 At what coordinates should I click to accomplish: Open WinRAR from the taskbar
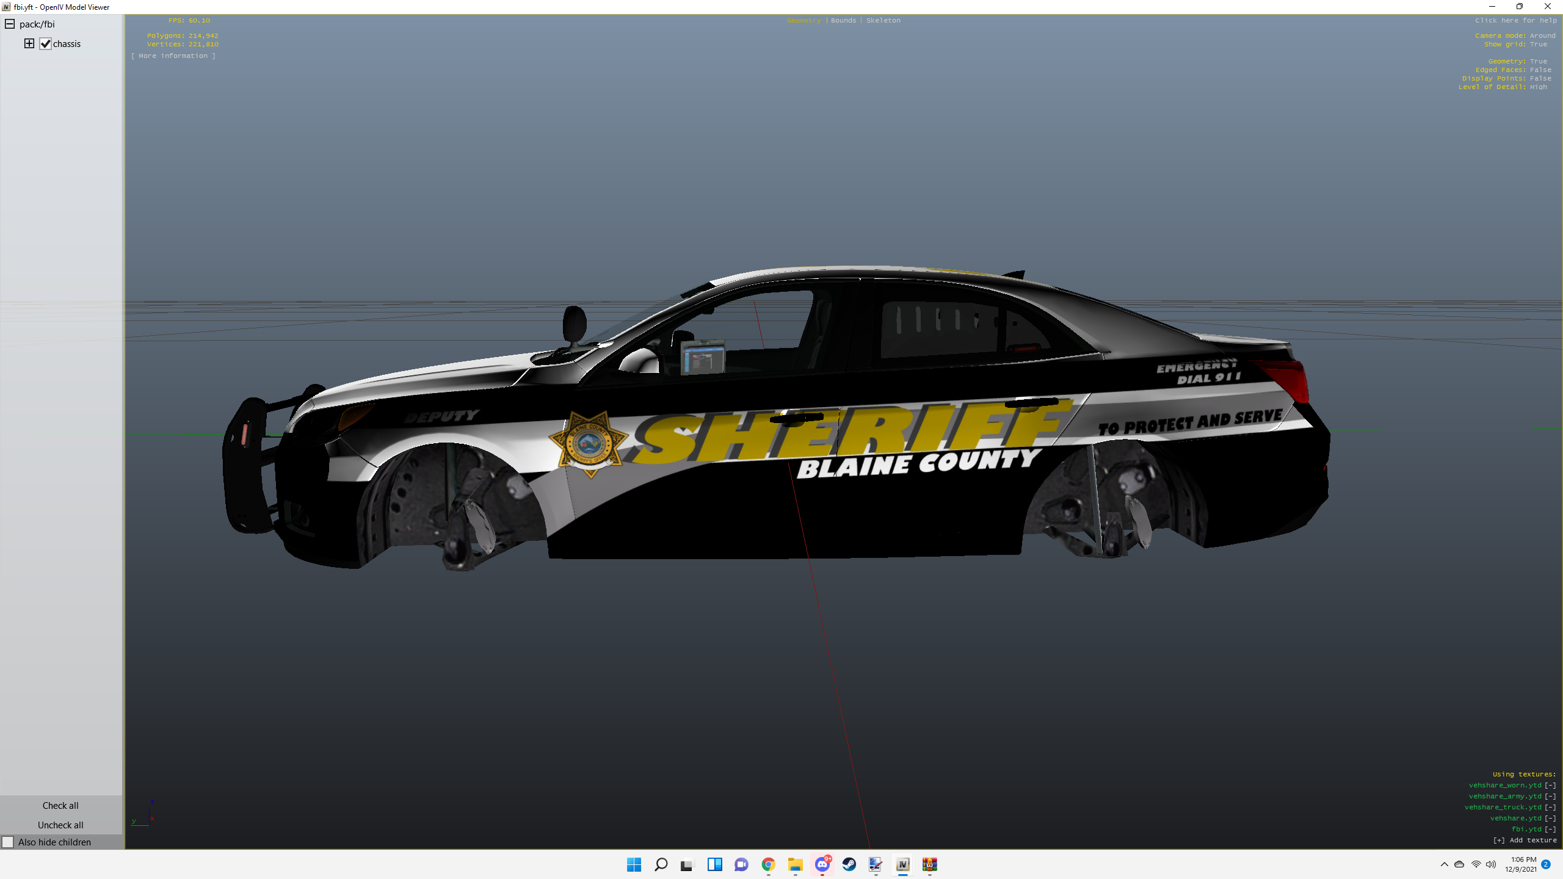pyautogui.click(x=929, y=864)
